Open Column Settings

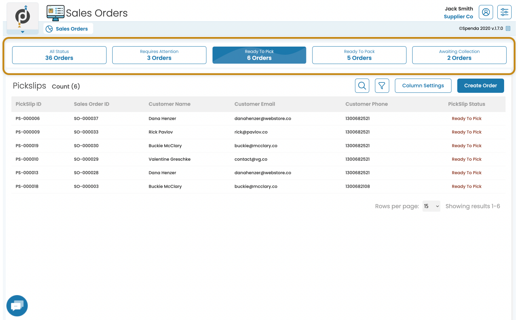click(x=423, y=86)
